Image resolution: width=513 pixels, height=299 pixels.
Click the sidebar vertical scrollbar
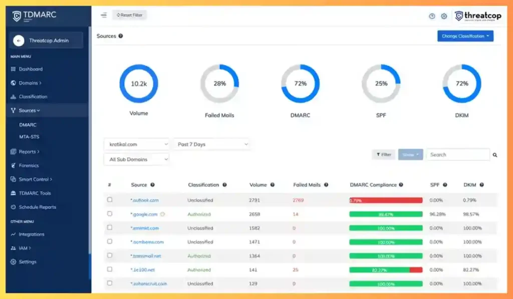click(x=90, y=141)
